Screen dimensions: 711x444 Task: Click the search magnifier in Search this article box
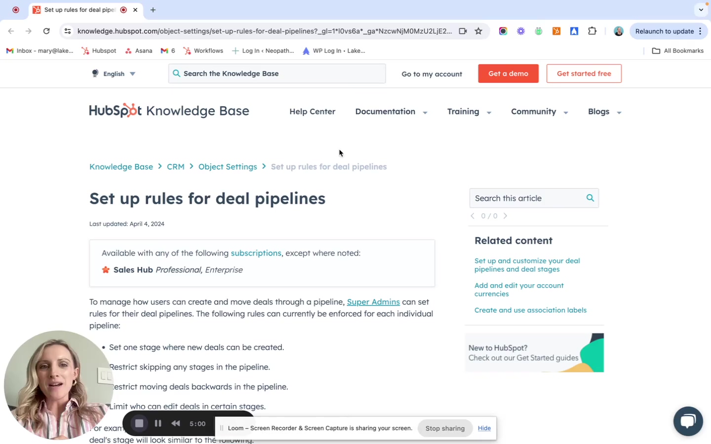(x=590, y=198)
